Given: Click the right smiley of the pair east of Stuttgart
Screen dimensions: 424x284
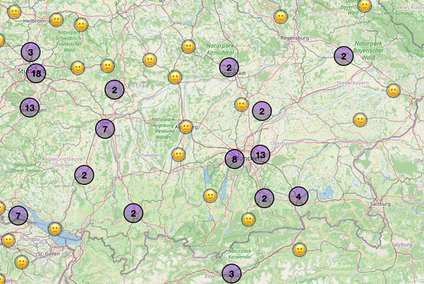Looking at the screenshot, I should (x=108, y=66).
